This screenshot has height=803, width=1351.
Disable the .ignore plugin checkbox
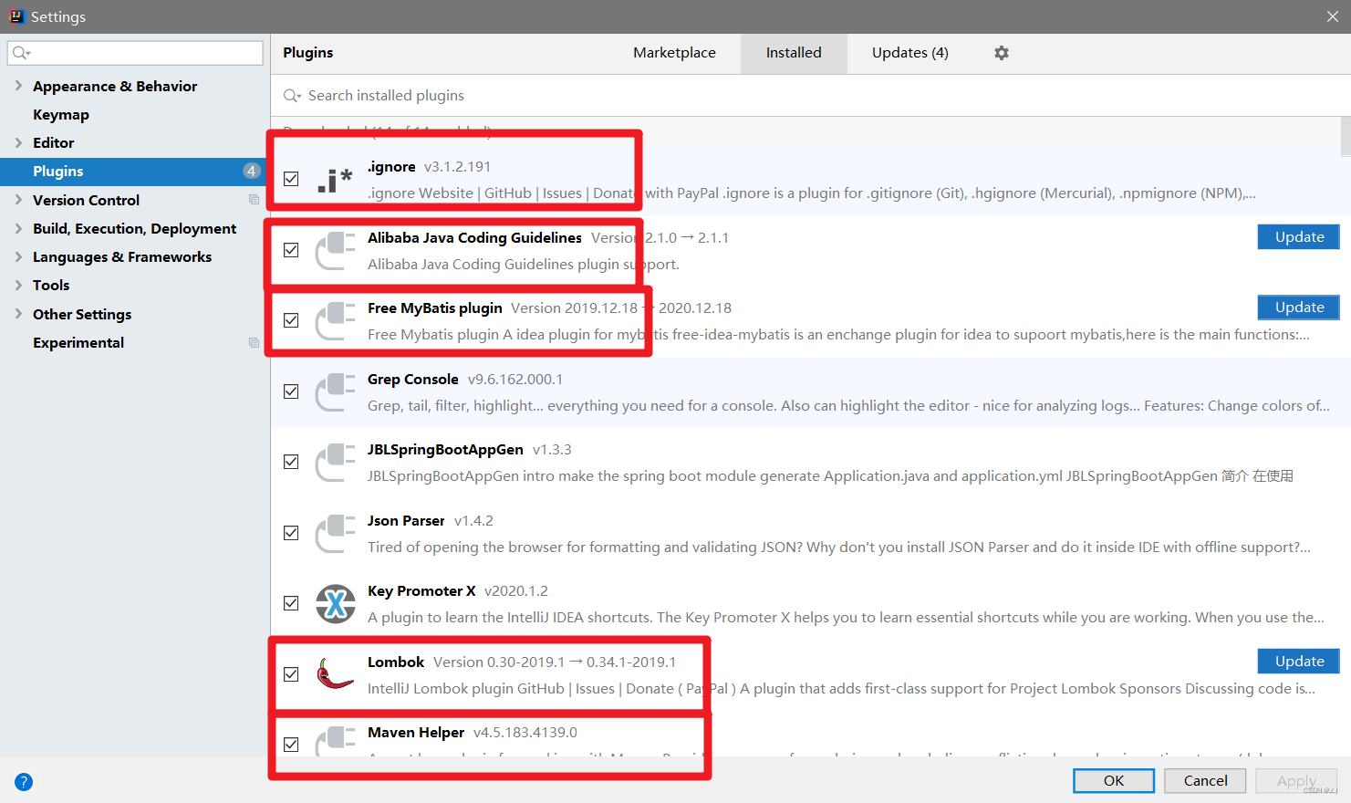(291, 179)
